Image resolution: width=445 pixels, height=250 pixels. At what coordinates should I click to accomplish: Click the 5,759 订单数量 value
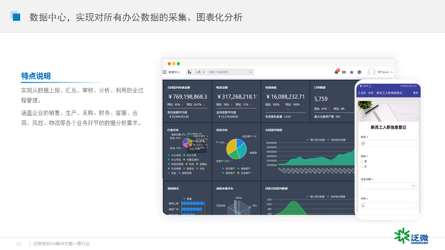[x=321, y=99]
